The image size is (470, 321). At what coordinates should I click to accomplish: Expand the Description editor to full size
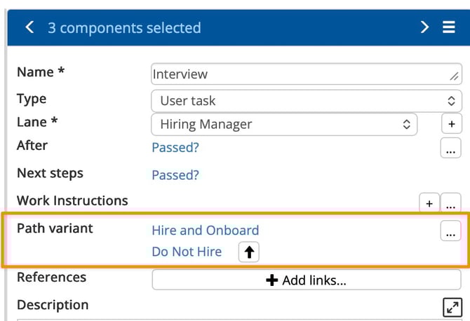coord(451,306)
